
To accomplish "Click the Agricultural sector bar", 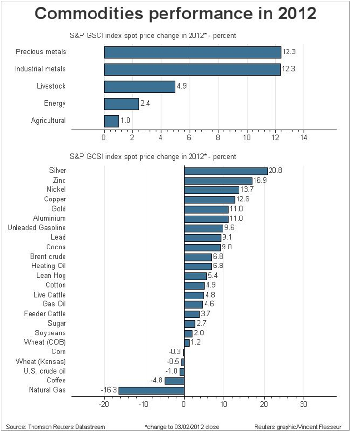I will 112,121.
